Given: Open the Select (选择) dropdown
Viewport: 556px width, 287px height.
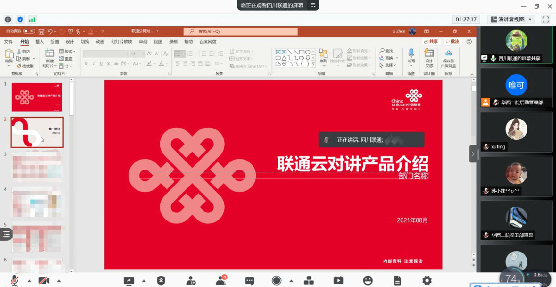Looking at the screenshot, I should (x=388, y=65).
